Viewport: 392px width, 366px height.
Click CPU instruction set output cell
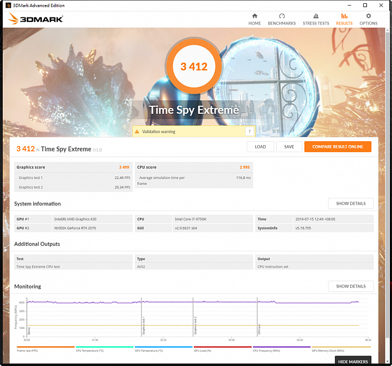click(314, 267)
